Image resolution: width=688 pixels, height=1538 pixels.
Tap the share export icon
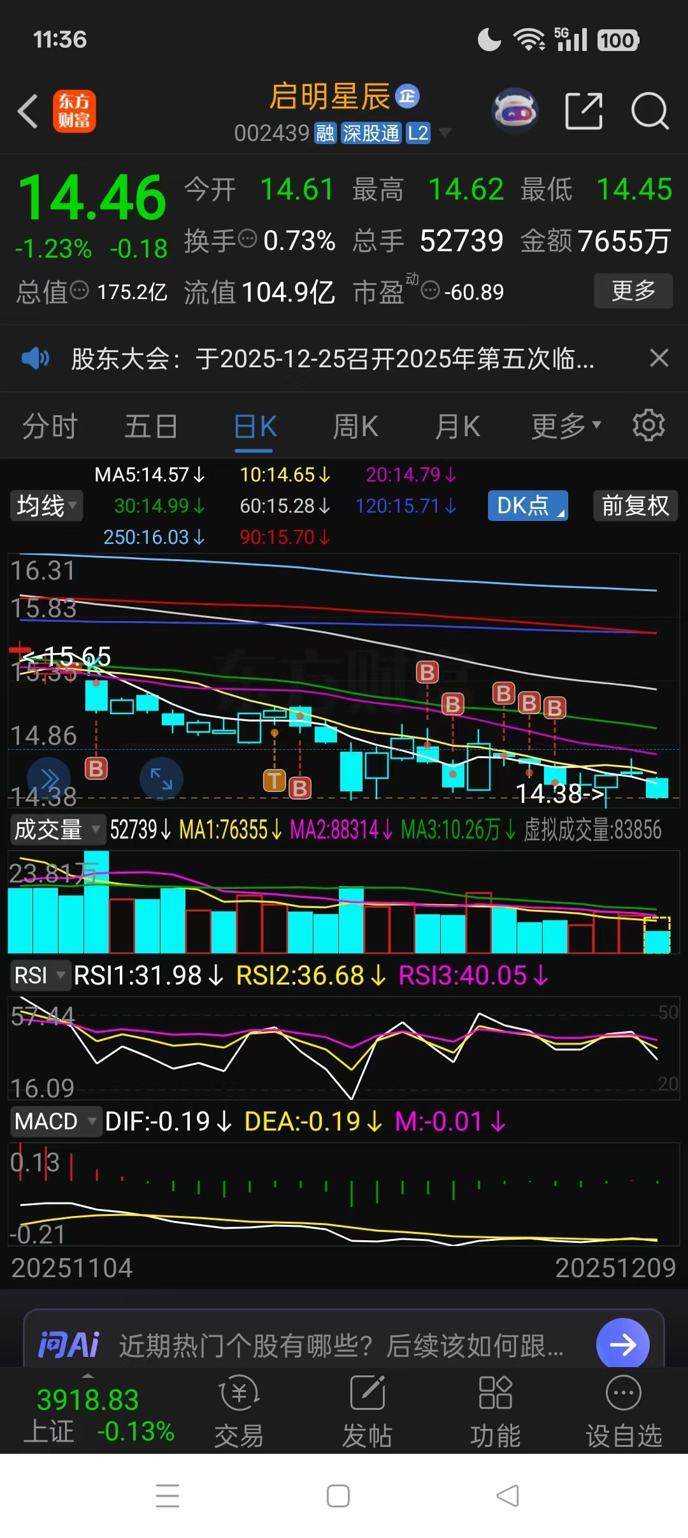click(584, 111)
